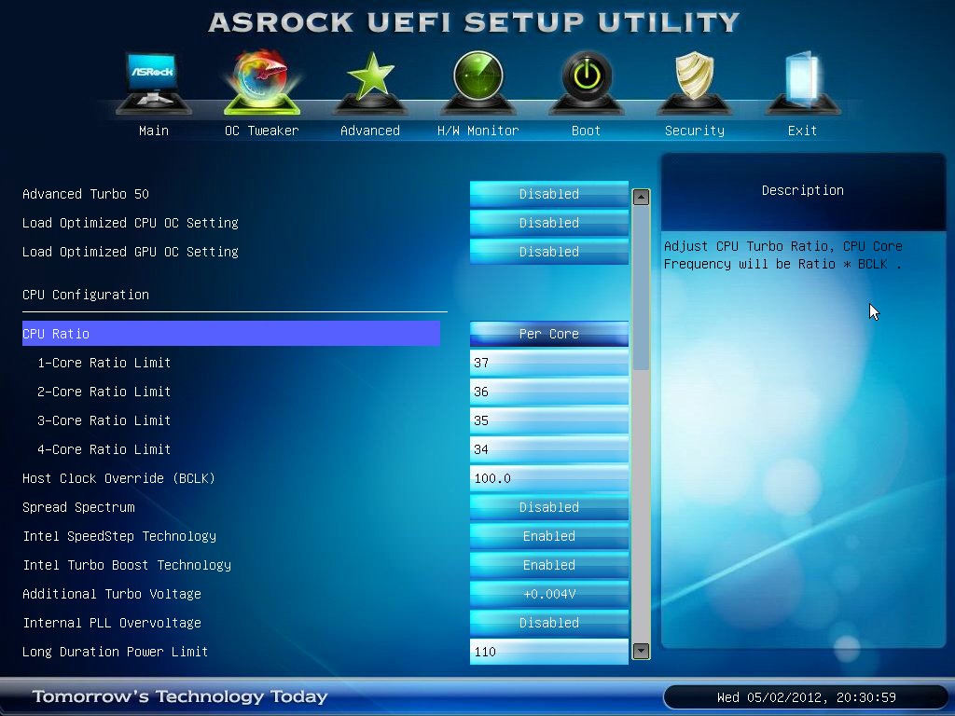
Task: Open Additional Turbo Voltage +0.004V selector
Action: point(548,594)
